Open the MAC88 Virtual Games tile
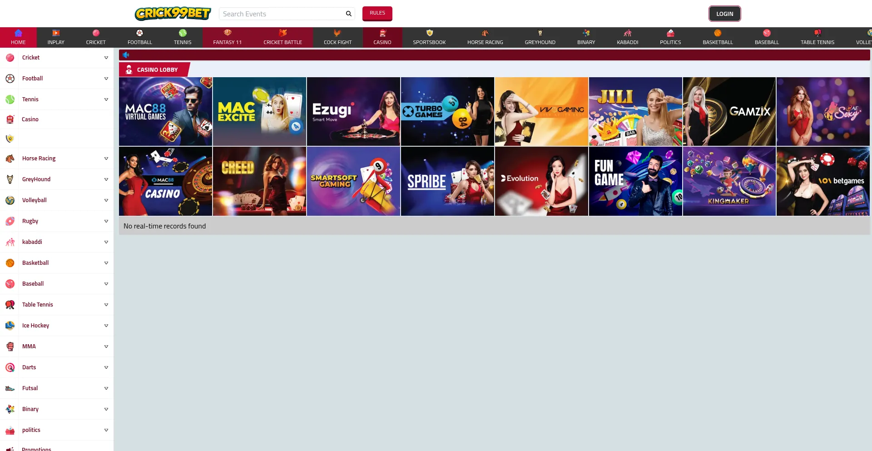The width and height of the screenshot is (872, 451). [165, 111]
